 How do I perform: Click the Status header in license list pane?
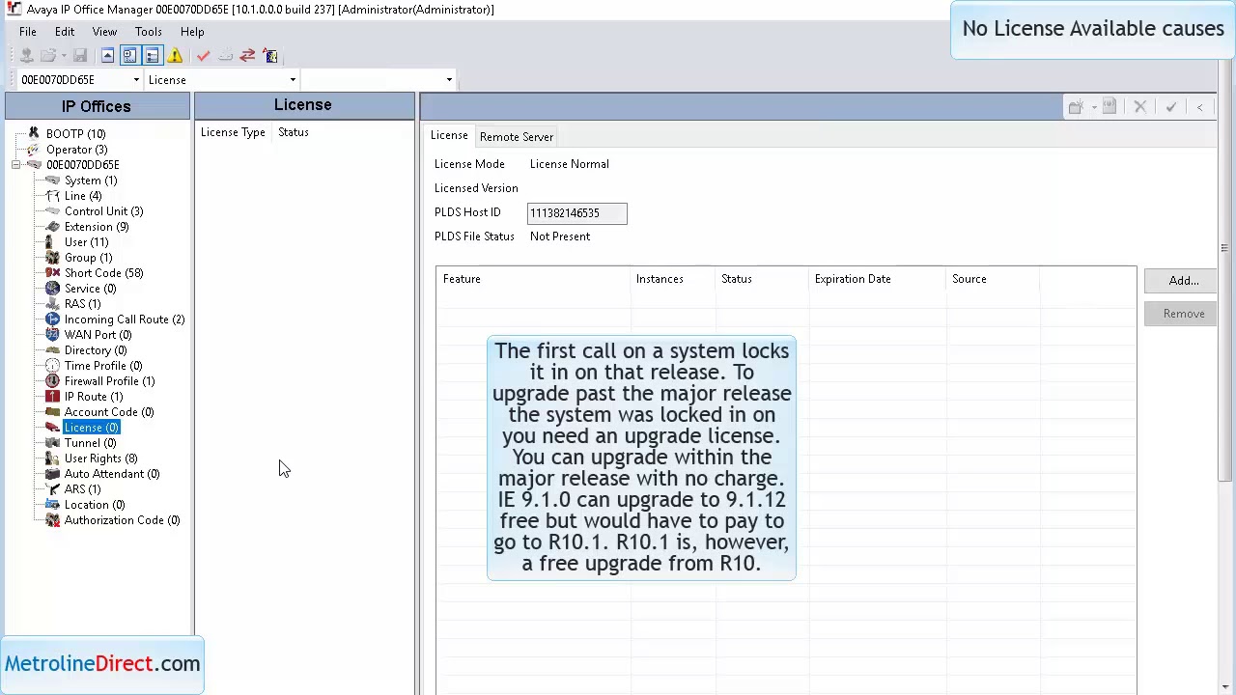click(x=294, y=132)
